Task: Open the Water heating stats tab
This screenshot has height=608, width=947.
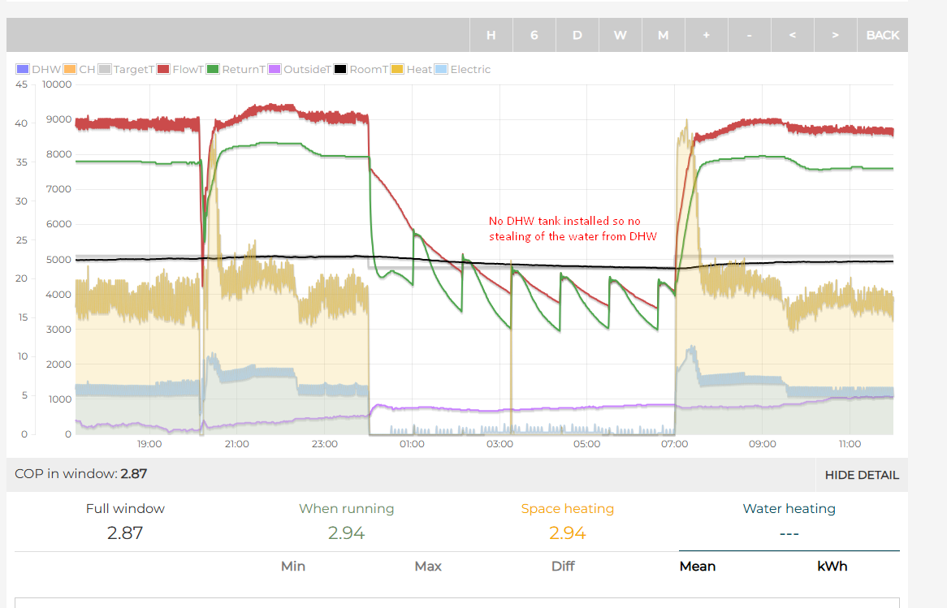Action: coord(789,509)
